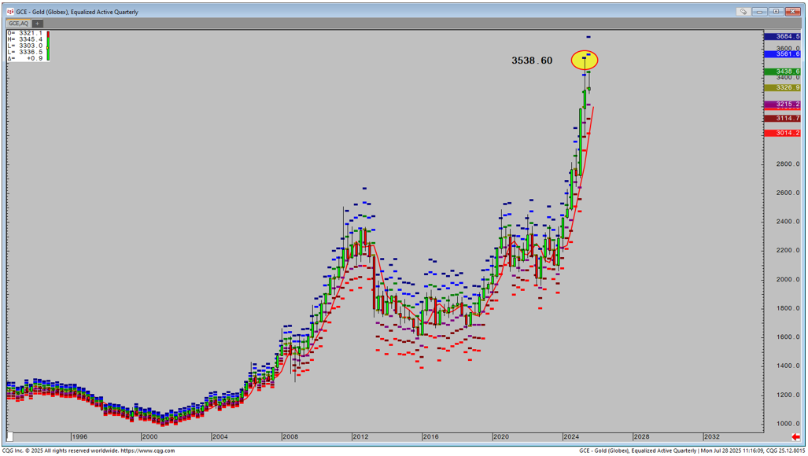Click the yellow circle annotation on chart

click(x=585, y=60)
